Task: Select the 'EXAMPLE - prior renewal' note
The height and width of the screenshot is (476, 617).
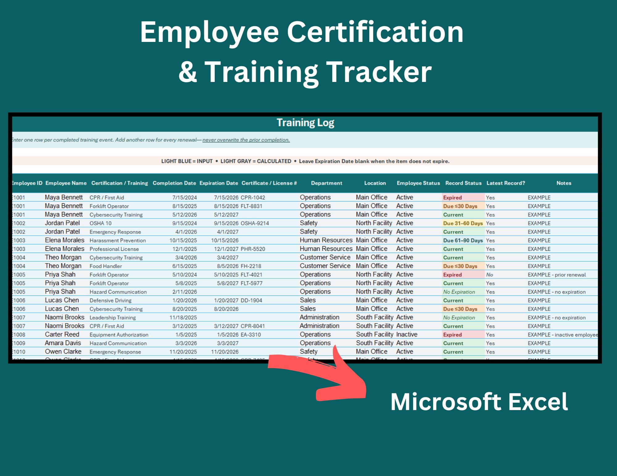Action: pyautogui.click(x=557, y=275)
